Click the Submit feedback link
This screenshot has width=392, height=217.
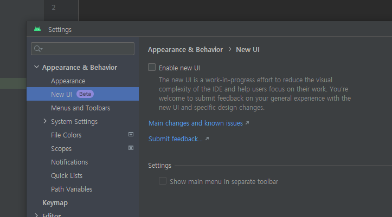pyautogui.click(x=176, y=139)
